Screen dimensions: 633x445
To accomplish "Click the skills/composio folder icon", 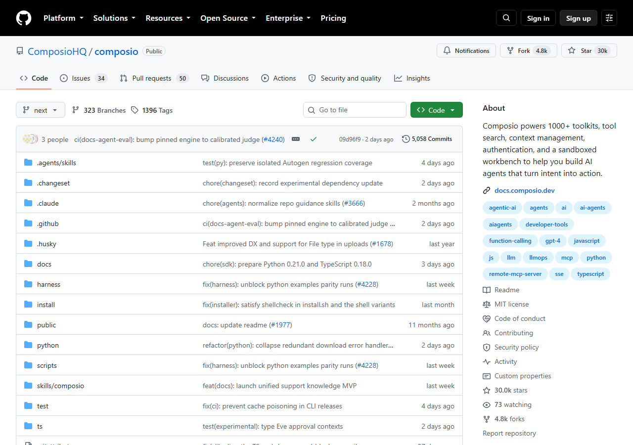I will (x=28, y=386).
